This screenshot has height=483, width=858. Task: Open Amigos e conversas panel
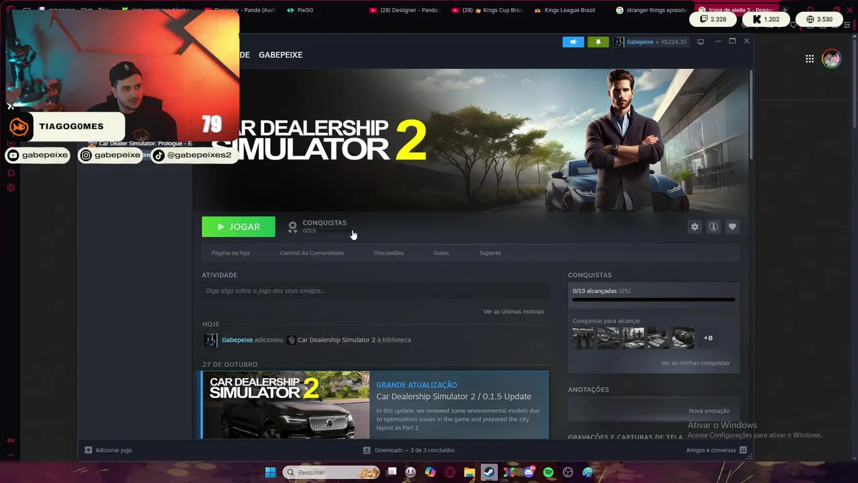(x=717, y=450)
